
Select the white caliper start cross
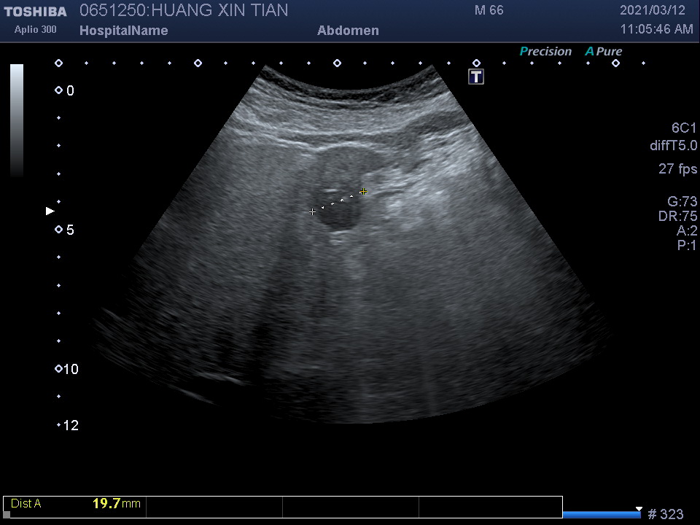tap(313, 211)
